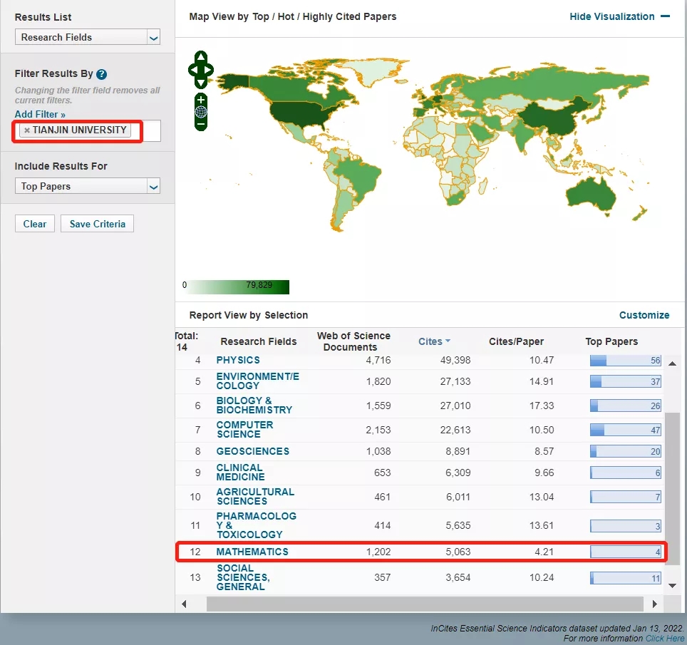Open Filter Results By help icon
The height and width of the screenshot is (645, 687).
click(102, 74)
